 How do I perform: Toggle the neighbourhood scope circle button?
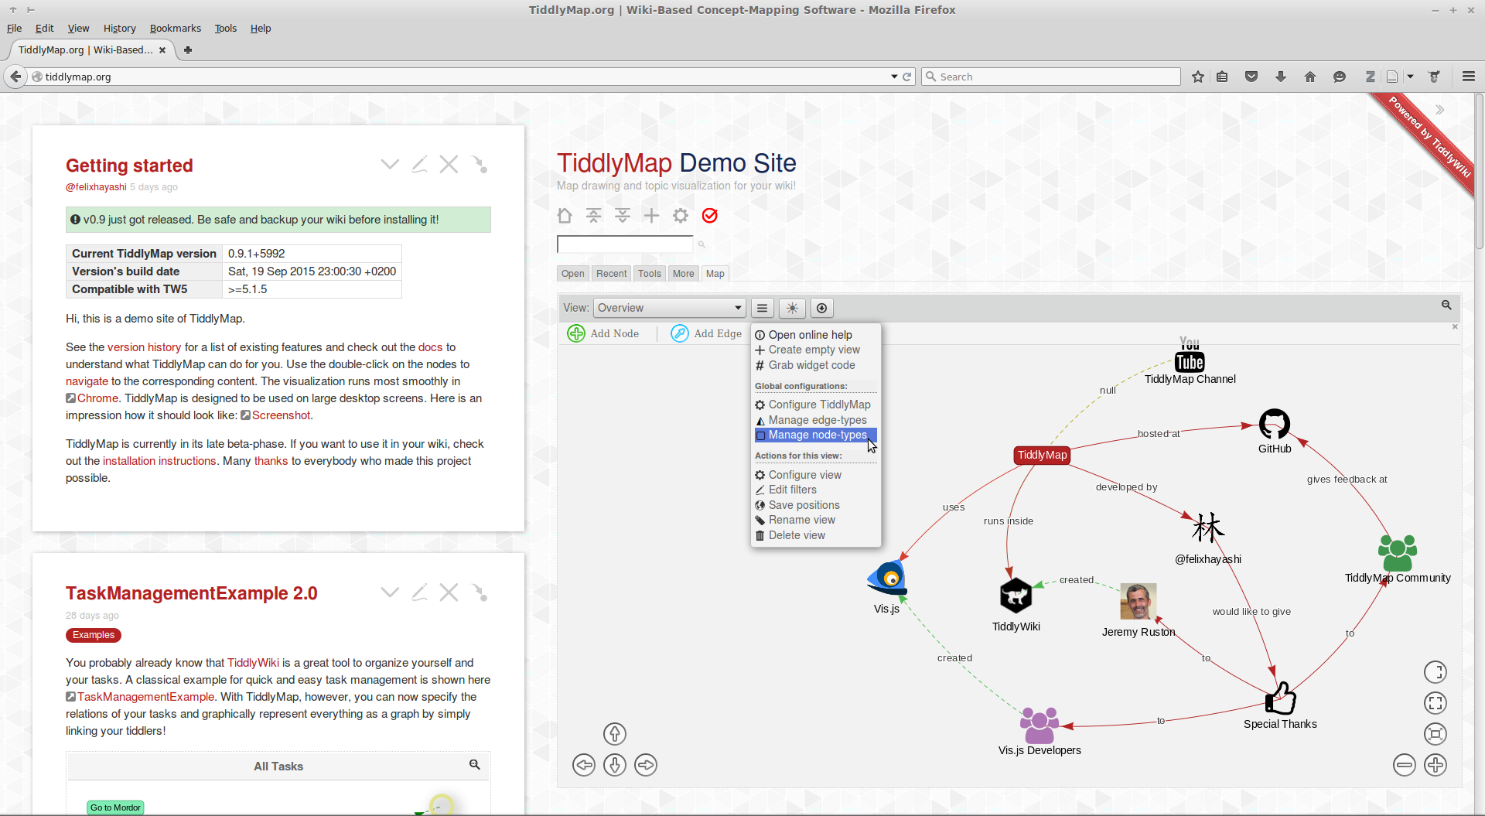821,308
